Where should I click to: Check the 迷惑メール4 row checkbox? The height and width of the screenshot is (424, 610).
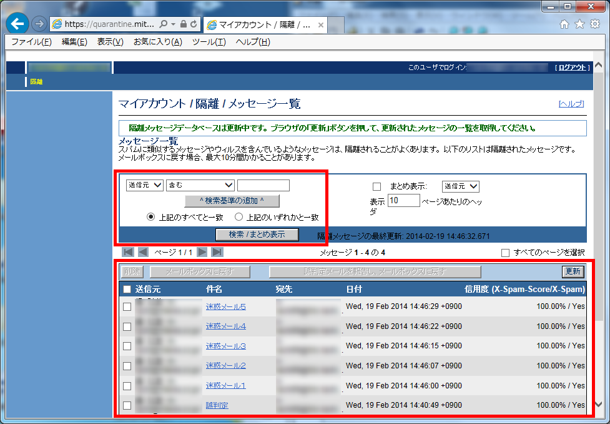(x=127, y=326)
